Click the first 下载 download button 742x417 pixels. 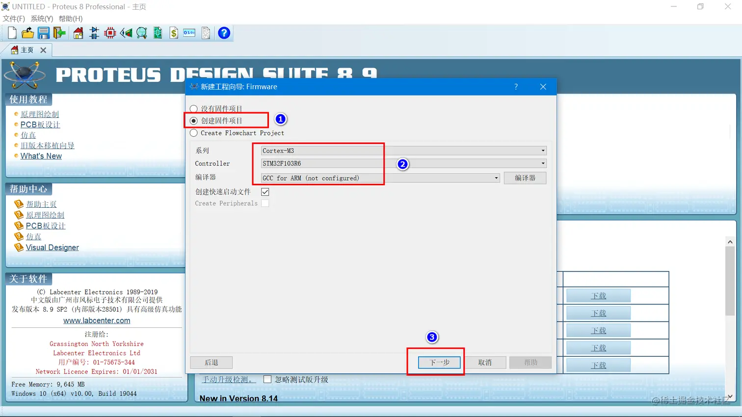[598, 296]
